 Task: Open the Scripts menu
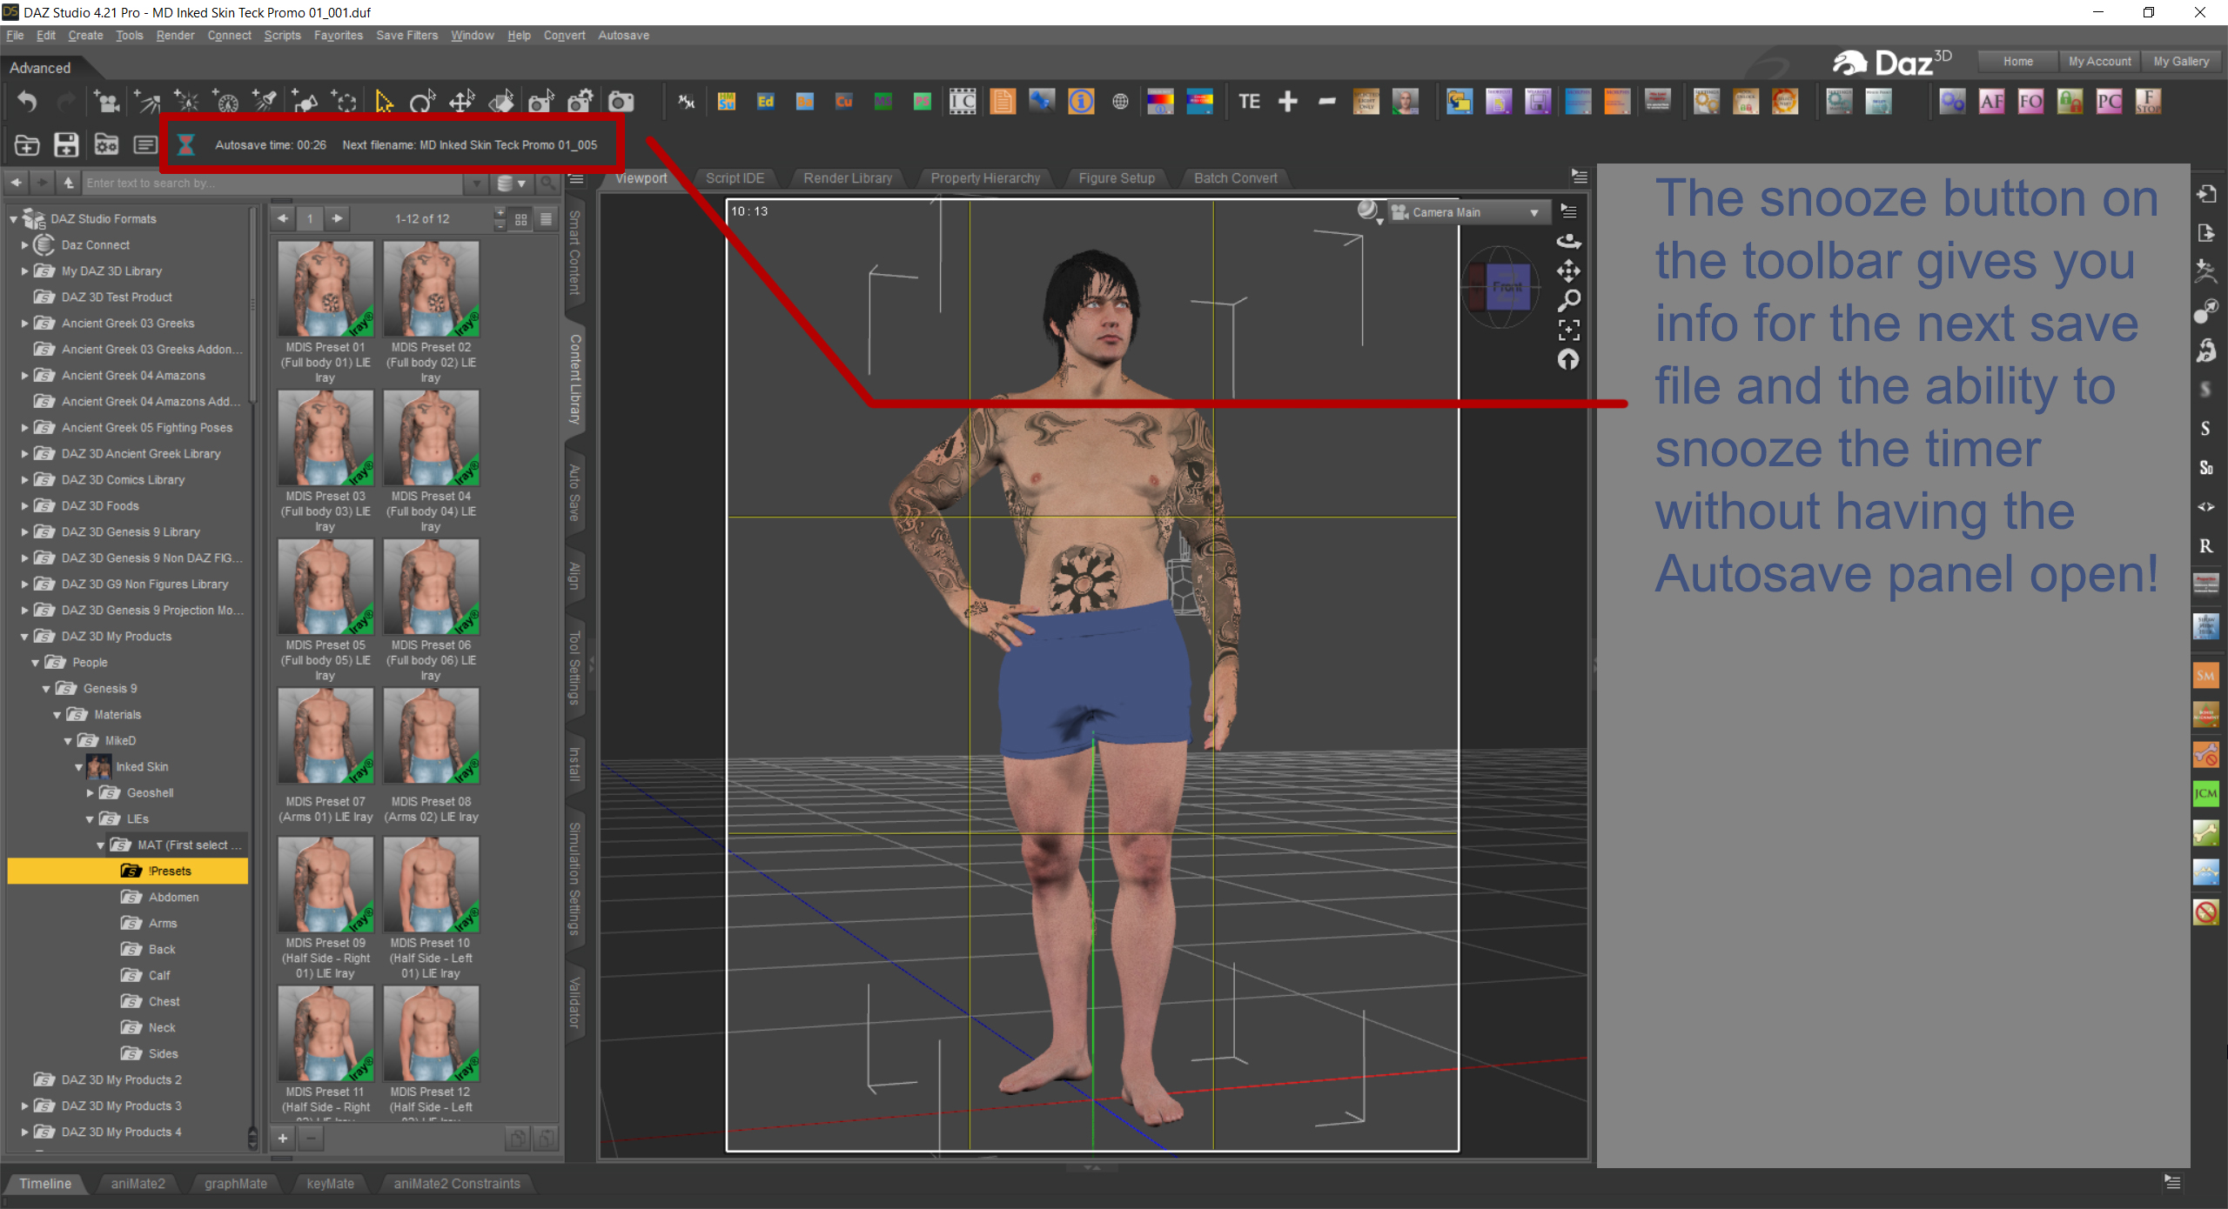coord(282,36)
